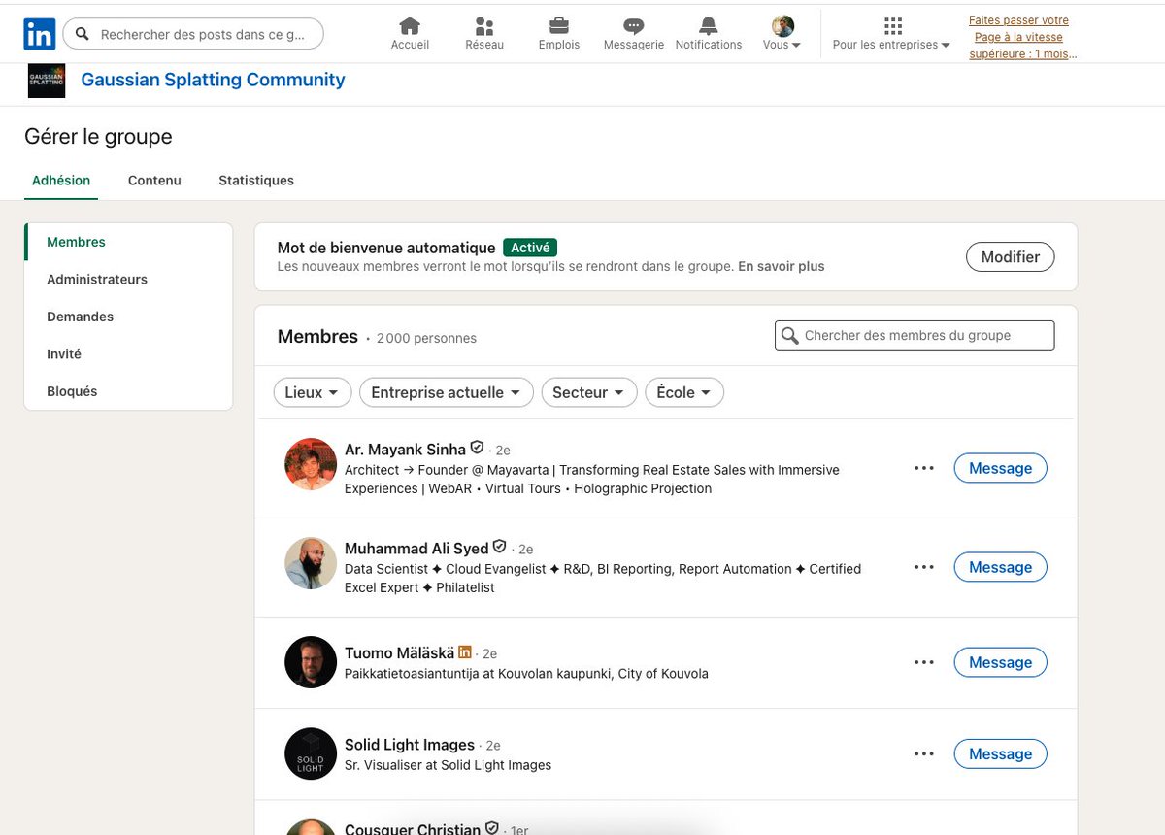The image size is (1165, 835).
Task: Click the search posts field
Action: pyautogui.click(x=193, y=34)
